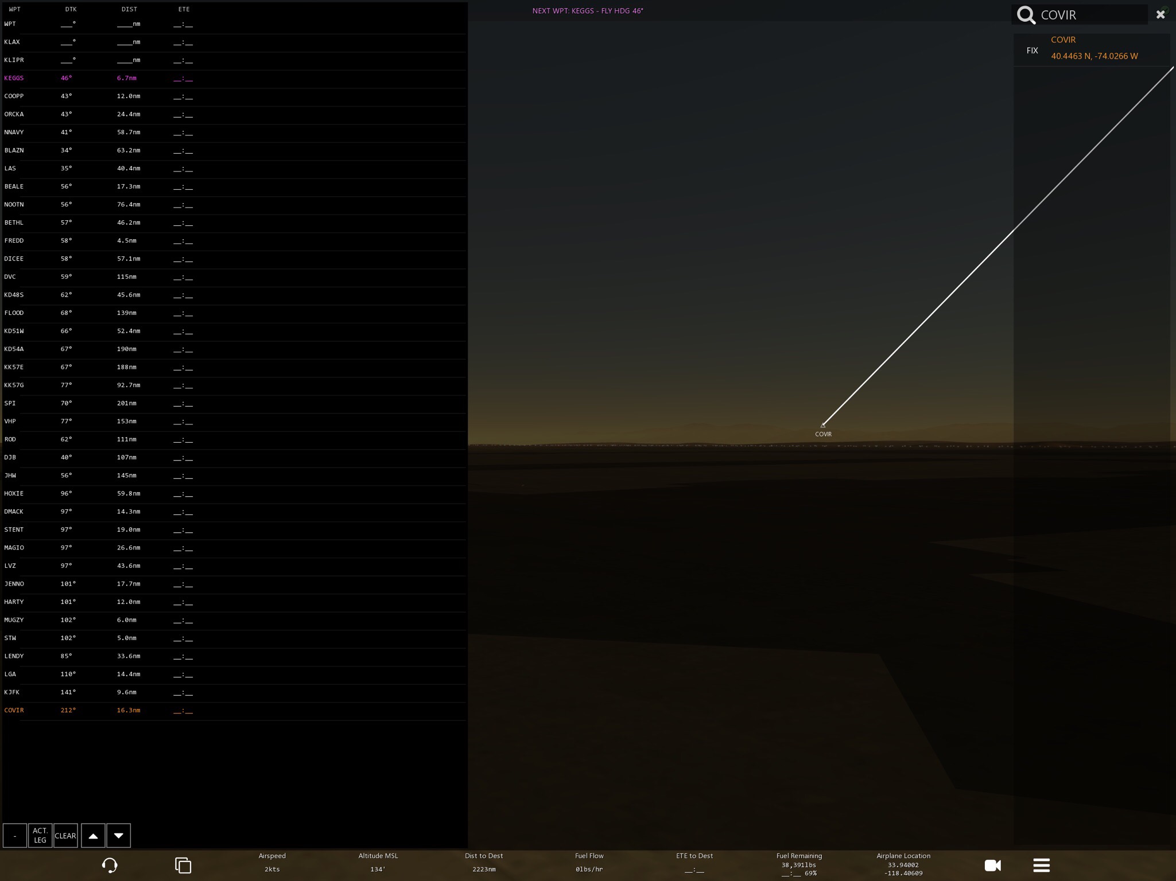Image resolution: width=1176 pixels, height=881 pixels.
Task: Move waypoint up with arrow button
Action: [93, 836]
